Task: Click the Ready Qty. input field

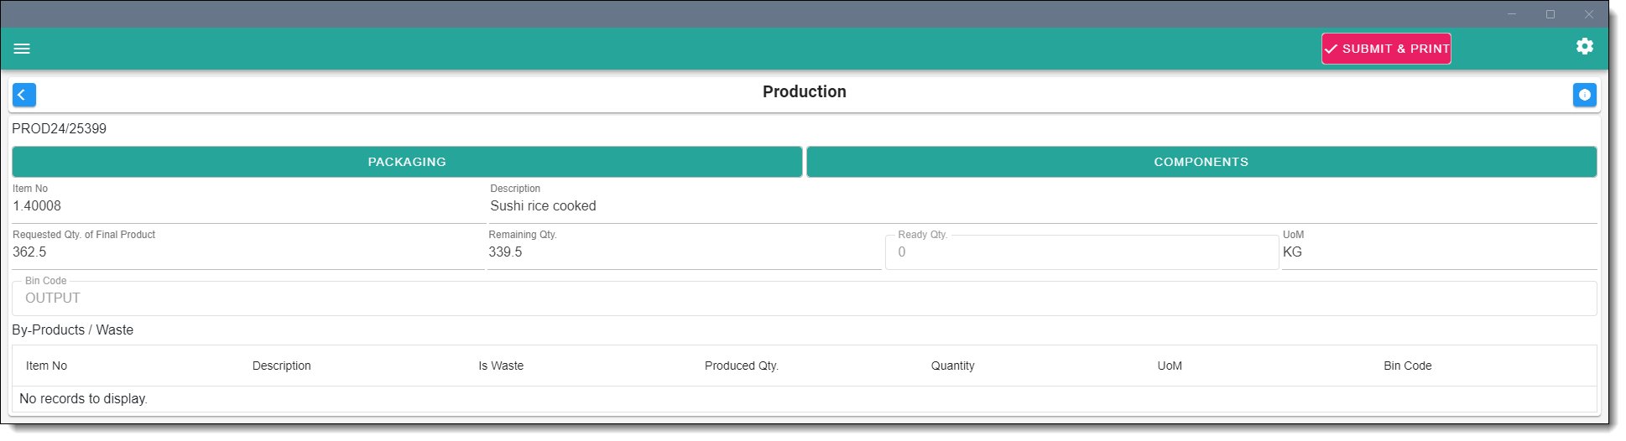Action: [x=1081, y=252]
